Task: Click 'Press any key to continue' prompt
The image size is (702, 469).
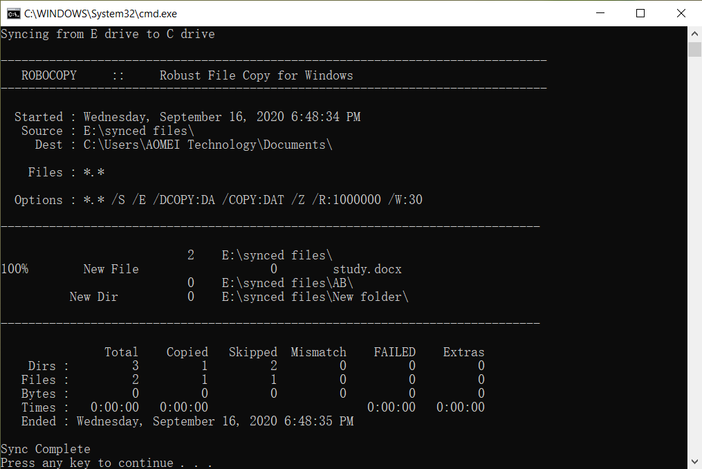Action: tap(106, 463)
